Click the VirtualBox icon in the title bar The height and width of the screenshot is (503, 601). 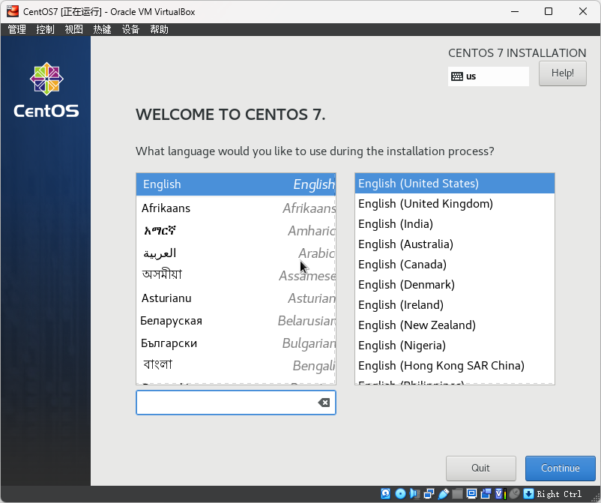[x=13, y=11]
